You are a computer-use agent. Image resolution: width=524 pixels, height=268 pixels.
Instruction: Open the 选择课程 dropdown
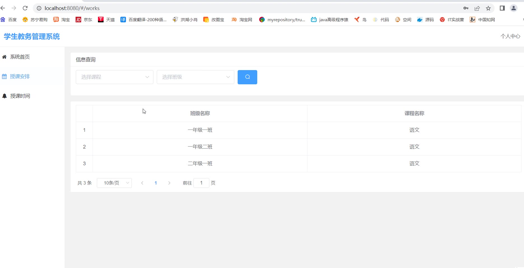click(114, 77)
